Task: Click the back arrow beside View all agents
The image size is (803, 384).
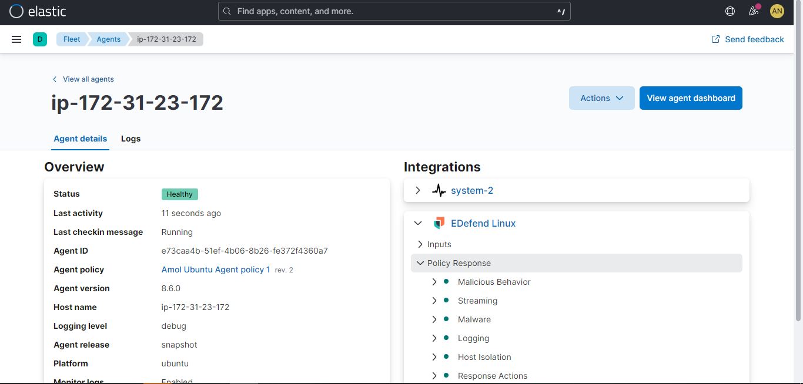Action: click(x=54, y=79)
